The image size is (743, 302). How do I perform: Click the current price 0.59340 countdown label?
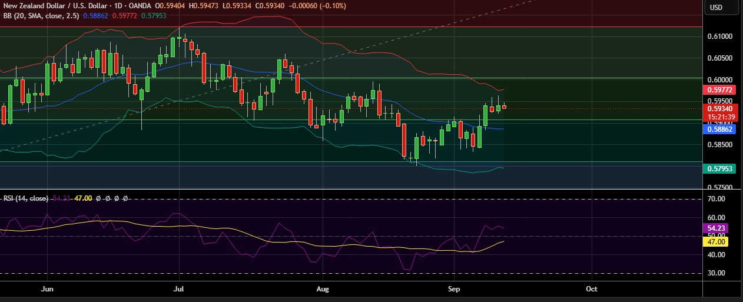tap(719, 112)
